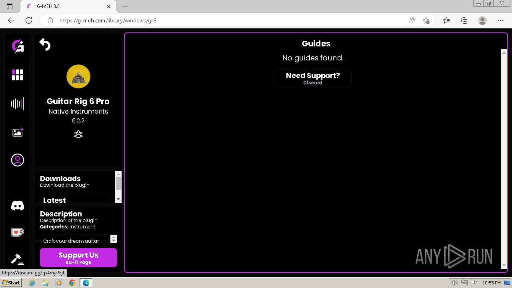Click the Edge taskbar button
Viewport: 512px width, 288px height.
click(86, 283)
